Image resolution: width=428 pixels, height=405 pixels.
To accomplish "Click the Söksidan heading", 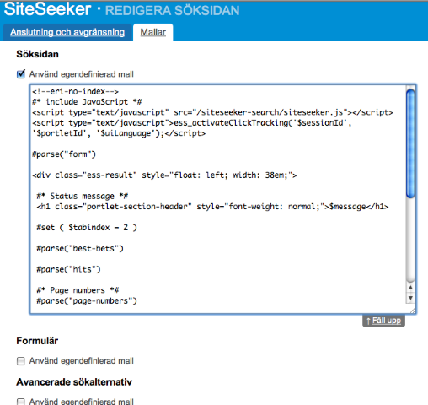I will point(37,54).
